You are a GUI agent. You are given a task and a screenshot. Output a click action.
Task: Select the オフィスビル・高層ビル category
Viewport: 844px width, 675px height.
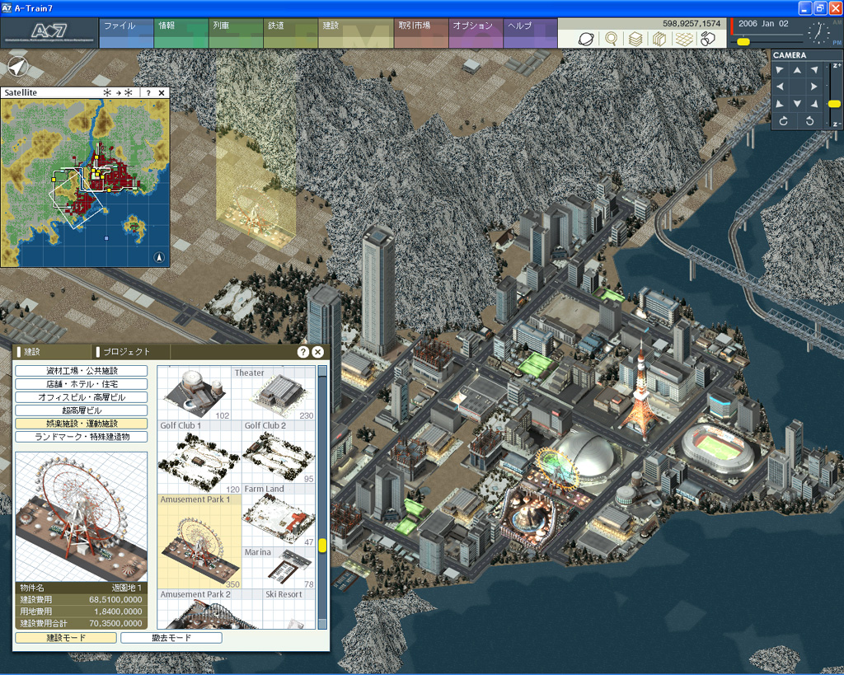click(x=82, y=397)
